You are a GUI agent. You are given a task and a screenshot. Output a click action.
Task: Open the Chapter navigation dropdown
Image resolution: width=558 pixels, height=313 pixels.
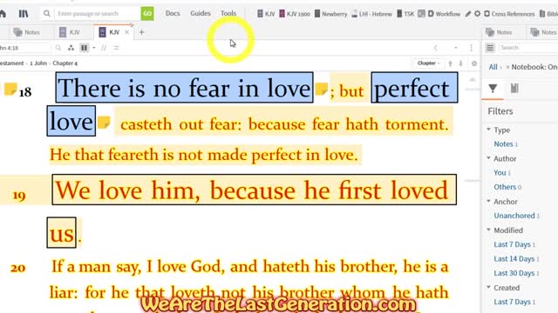click(x=428, y=63)
